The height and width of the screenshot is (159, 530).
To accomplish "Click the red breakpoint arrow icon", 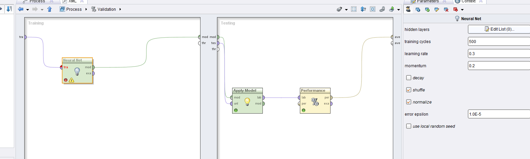I will tap(456, 9).
